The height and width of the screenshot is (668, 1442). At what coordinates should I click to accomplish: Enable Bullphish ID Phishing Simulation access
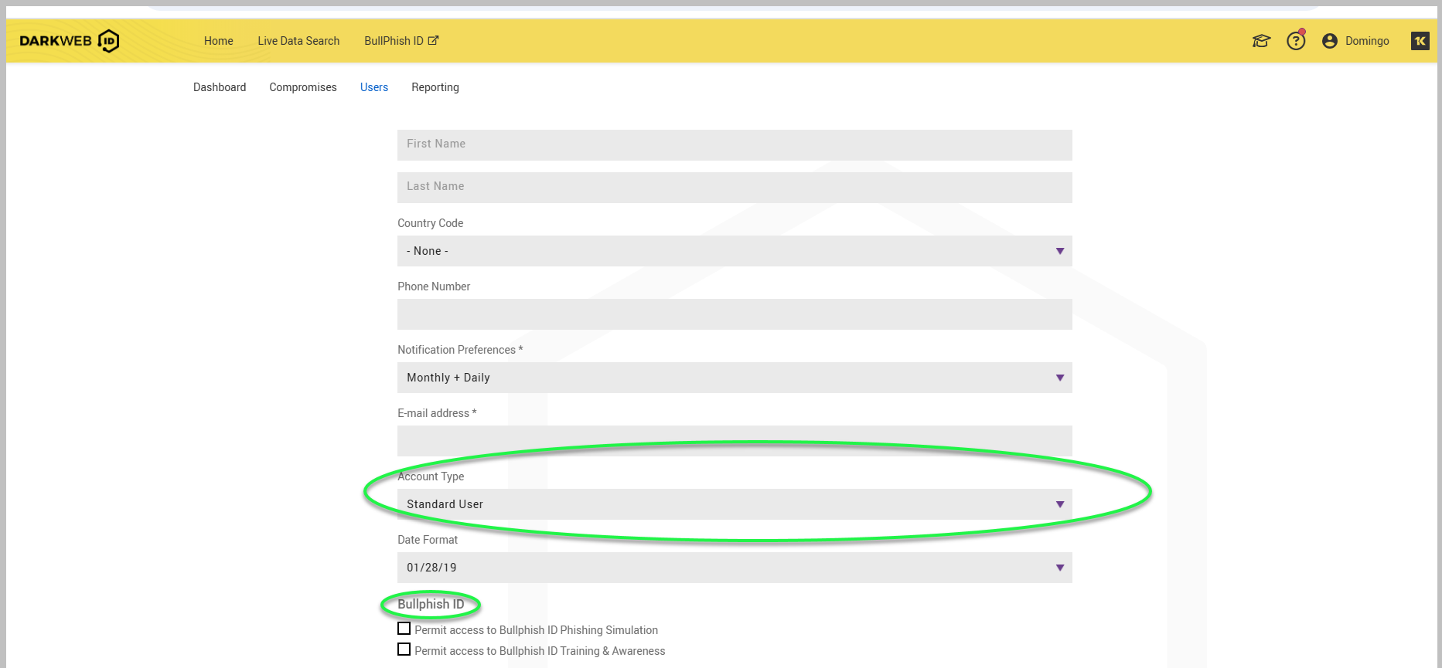pyautogui.click(x=404, y=629)
